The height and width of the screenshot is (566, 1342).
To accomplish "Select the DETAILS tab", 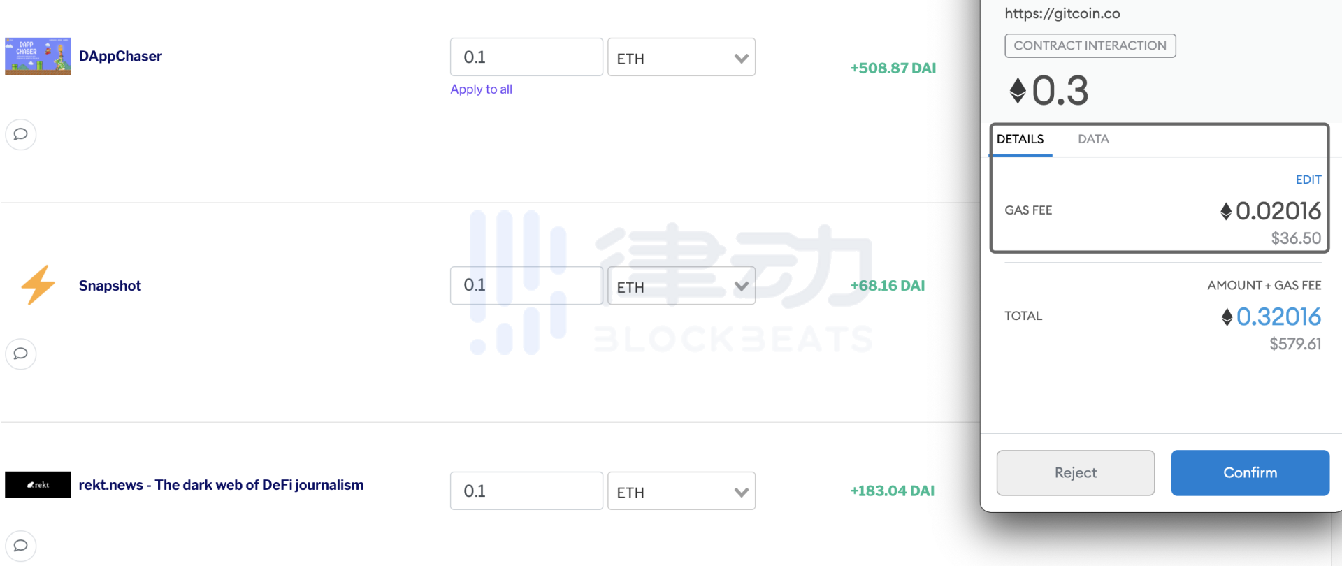I will [1020, 139].
